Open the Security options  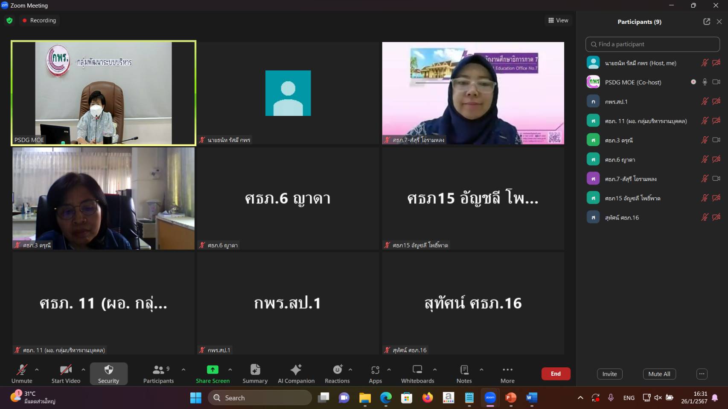(108, 374)
